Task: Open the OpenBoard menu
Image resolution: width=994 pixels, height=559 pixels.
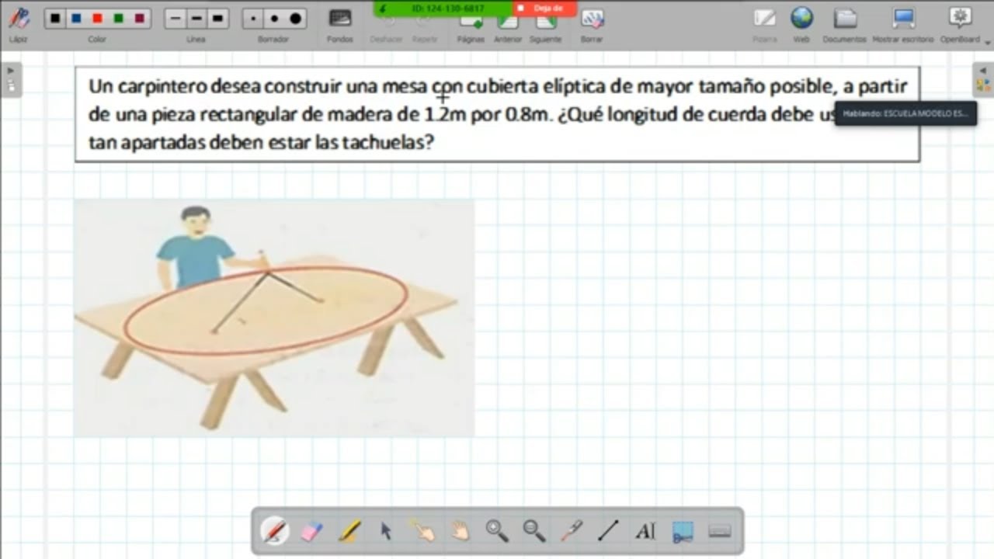Action: (x=961, y=23)
